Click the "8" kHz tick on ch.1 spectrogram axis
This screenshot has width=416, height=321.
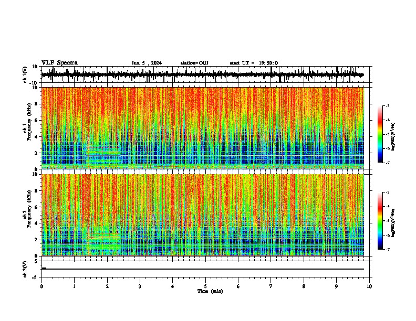[36, 104]
